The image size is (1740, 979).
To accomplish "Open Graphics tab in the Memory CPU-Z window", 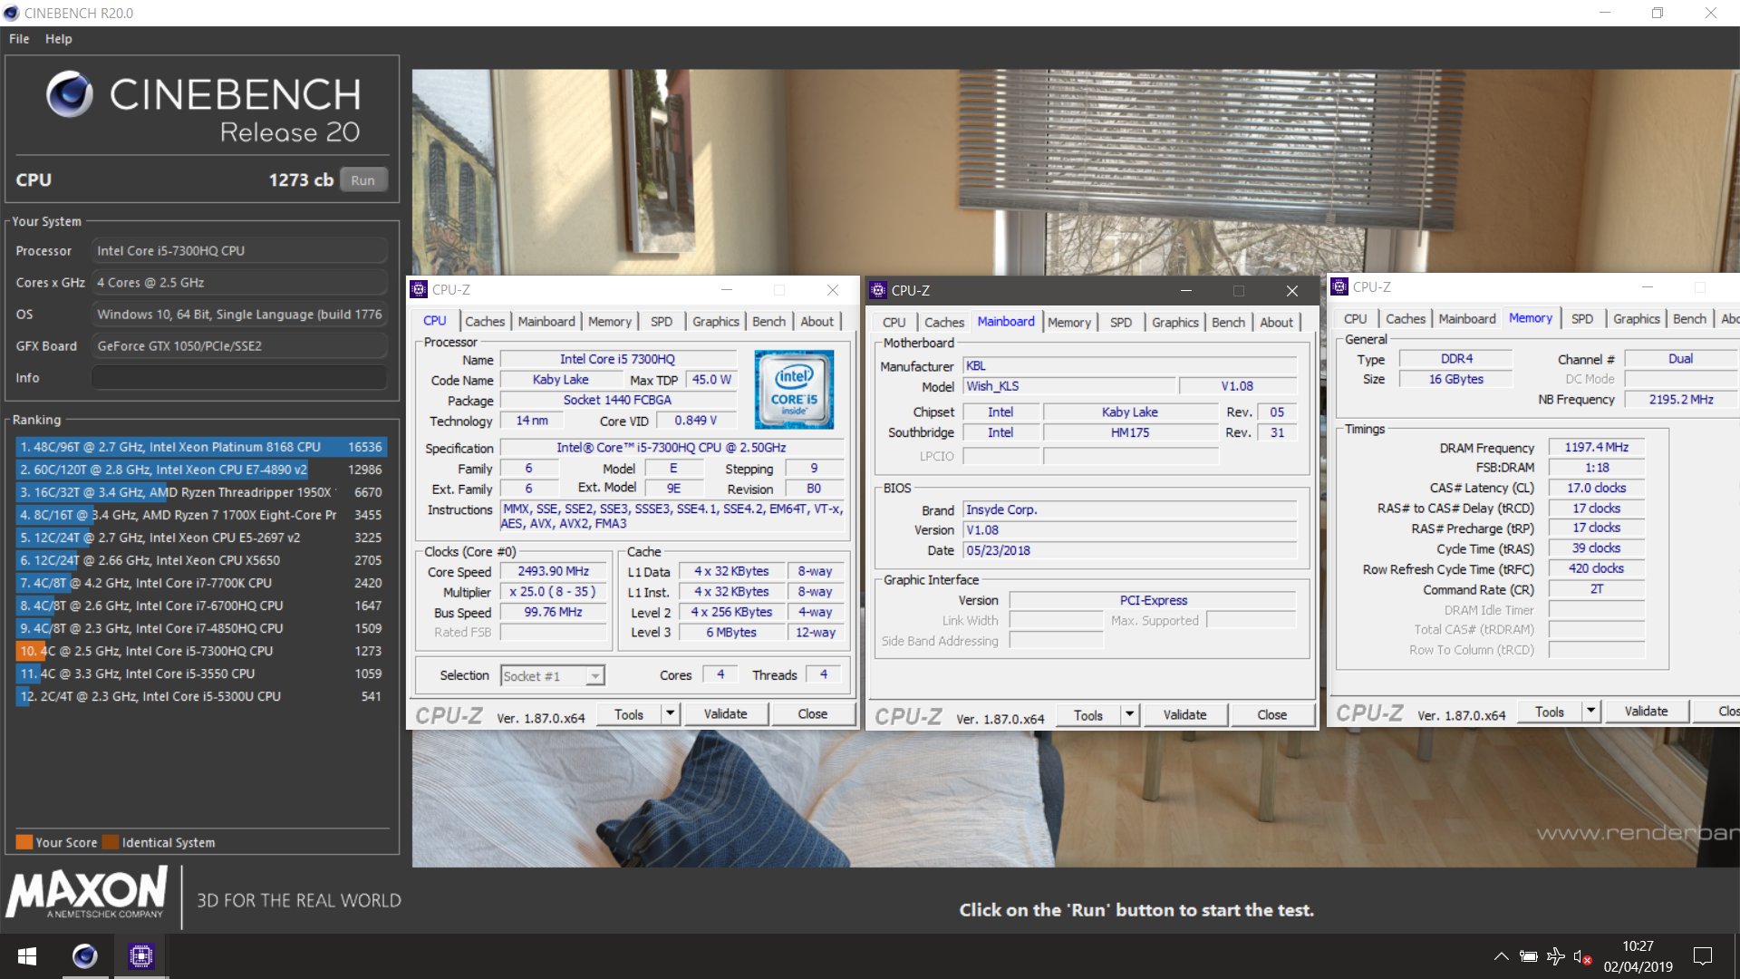I will (1636, 318).
